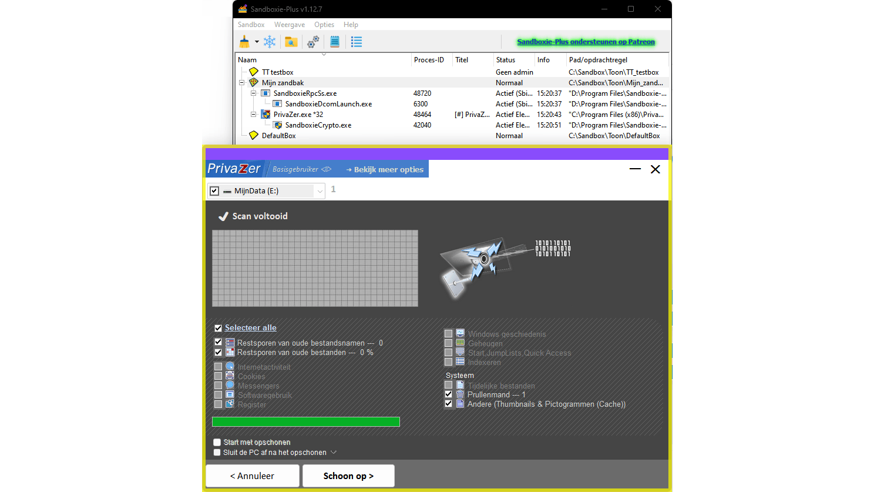Click the Cookies icon
The image size is (874, 492).
[230, 376]
